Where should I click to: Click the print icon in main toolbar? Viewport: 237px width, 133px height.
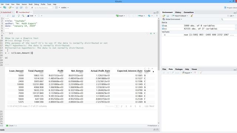[26, 7]
